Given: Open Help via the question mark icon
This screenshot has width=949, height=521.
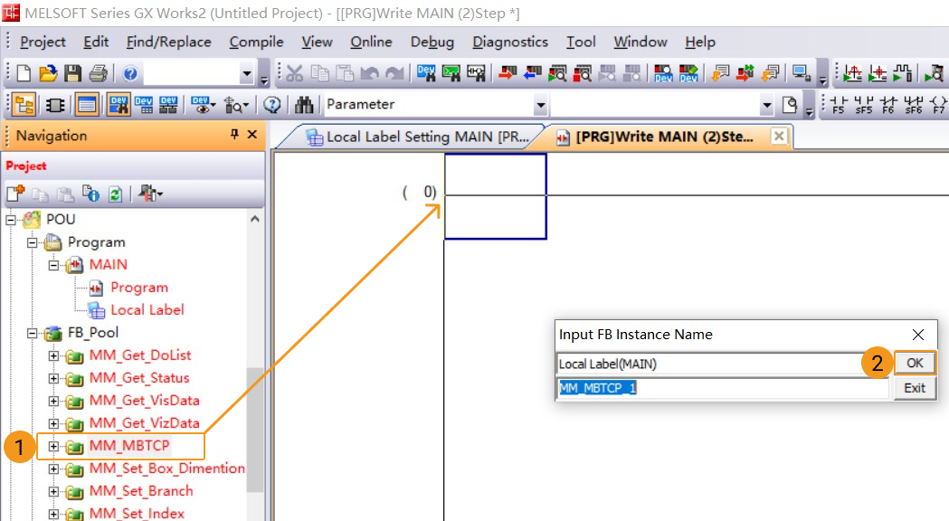Looking at the screenshot, I should click(130, 73).
